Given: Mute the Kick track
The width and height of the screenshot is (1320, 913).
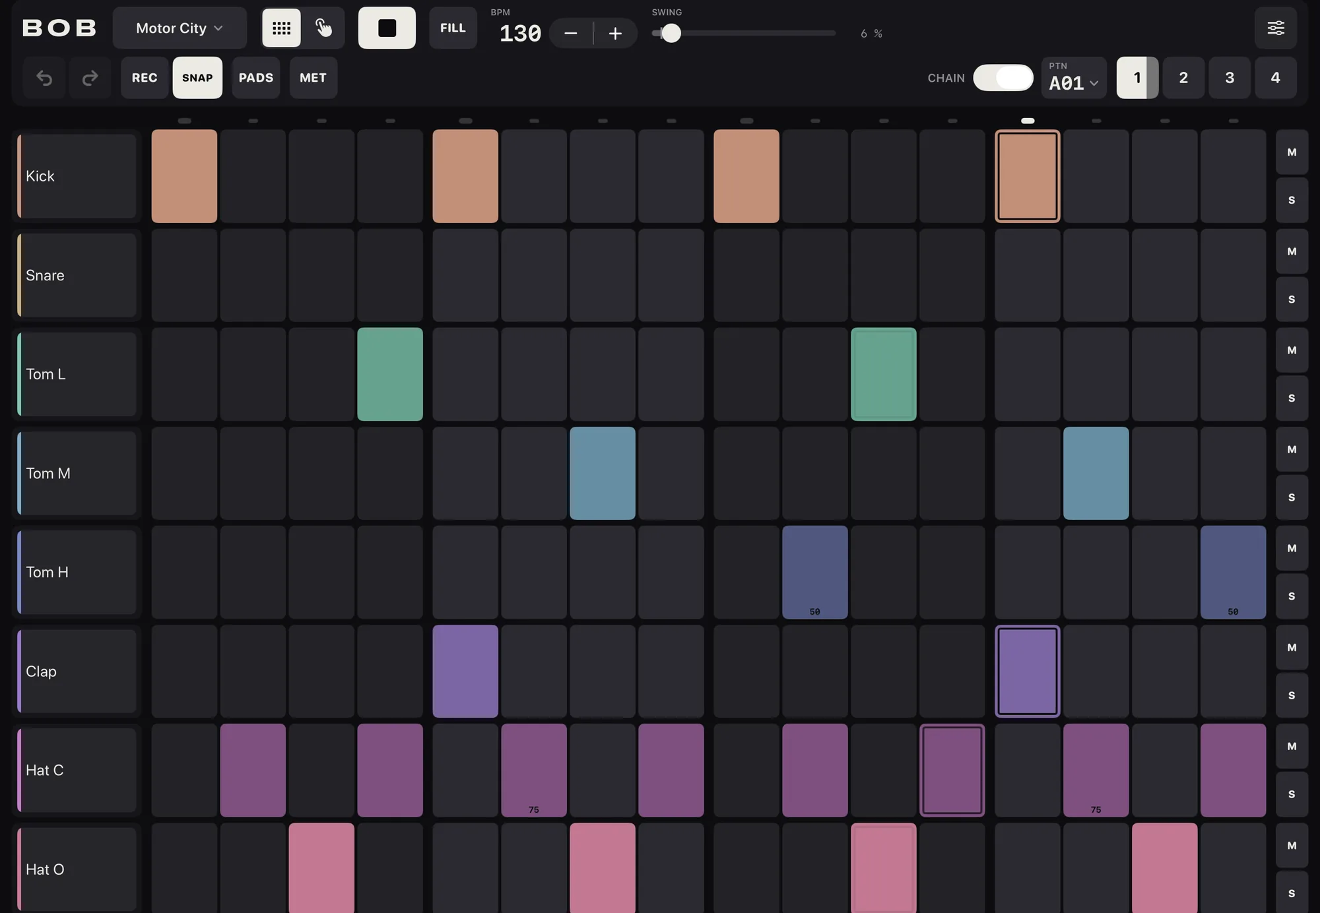Looking at the screenshot, I should tap(1292, 152).
